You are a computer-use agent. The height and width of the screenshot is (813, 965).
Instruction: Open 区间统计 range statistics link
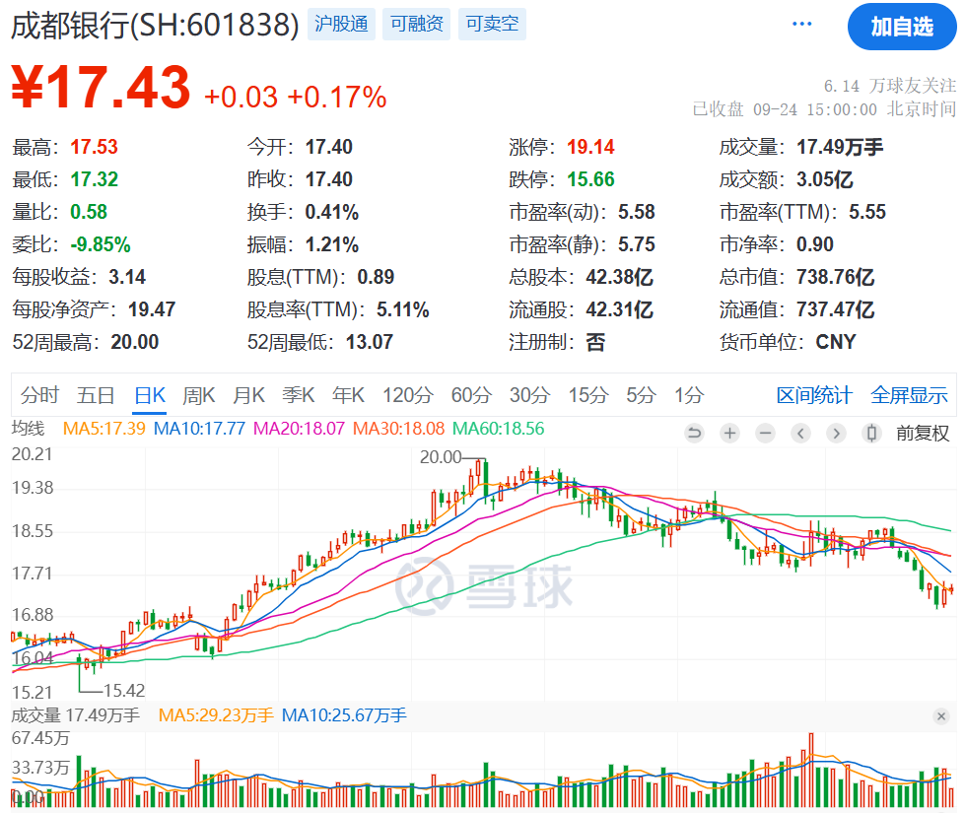(814, 396)
